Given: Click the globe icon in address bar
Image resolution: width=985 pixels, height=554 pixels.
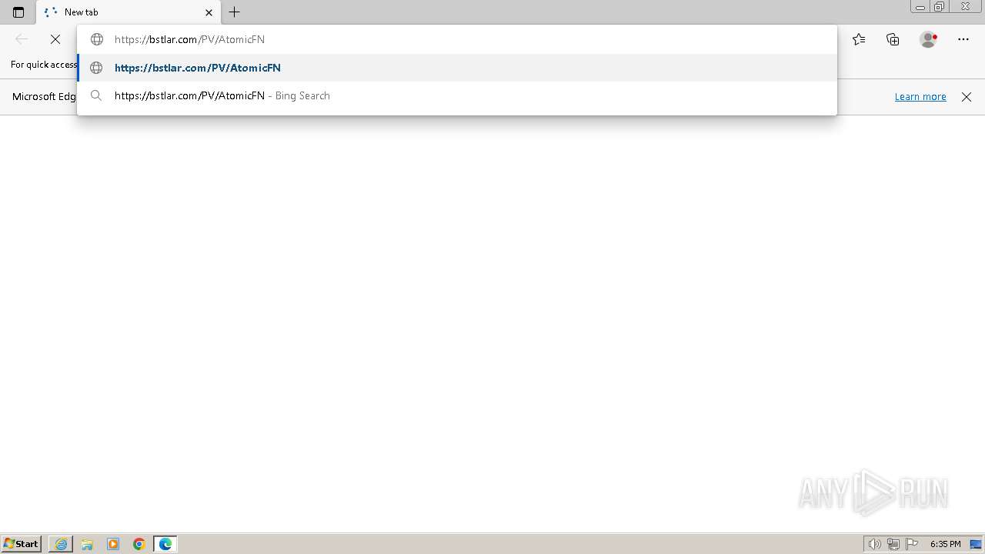Looking at the screenshot, I should (97, 39).
